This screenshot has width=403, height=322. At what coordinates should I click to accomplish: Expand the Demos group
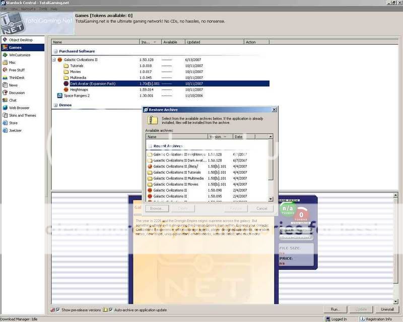pos(55,105)
